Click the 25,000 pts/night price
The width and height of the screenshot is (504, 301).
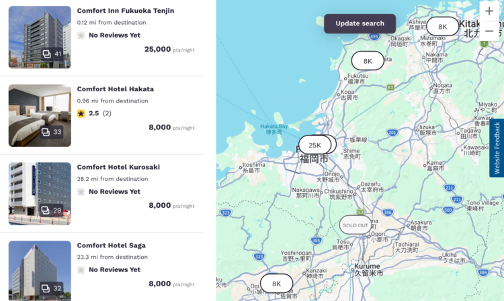point(169,50)
